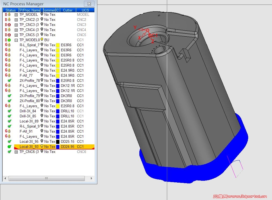Viewport: 272px width, 200px height.
Task: Toggle lit comment bulb for Local-3X_93
Action: point(42,146)
